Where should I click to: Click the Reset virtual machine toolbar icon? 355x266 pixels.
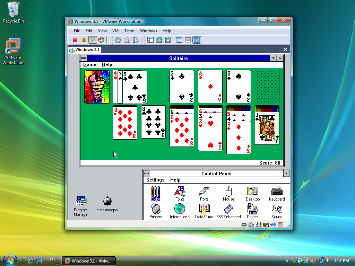point(101,40)
